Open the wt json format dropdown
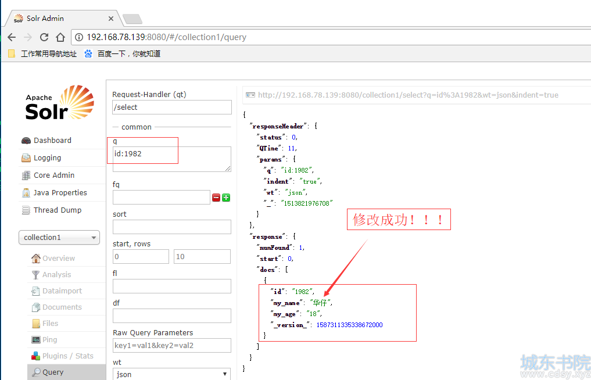 click(x=172, y=374)
